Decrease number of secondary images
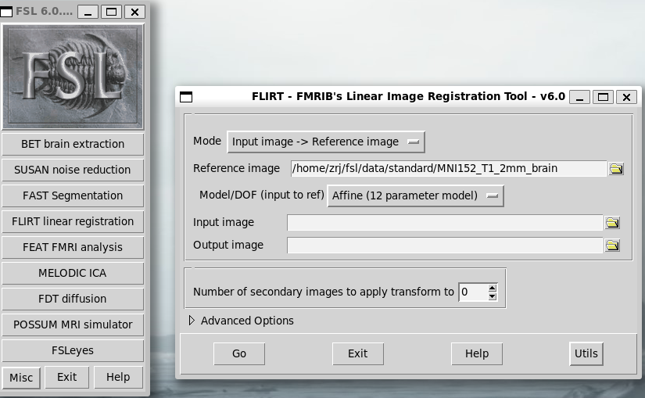645x398 pixels. [x=493, y=296]
